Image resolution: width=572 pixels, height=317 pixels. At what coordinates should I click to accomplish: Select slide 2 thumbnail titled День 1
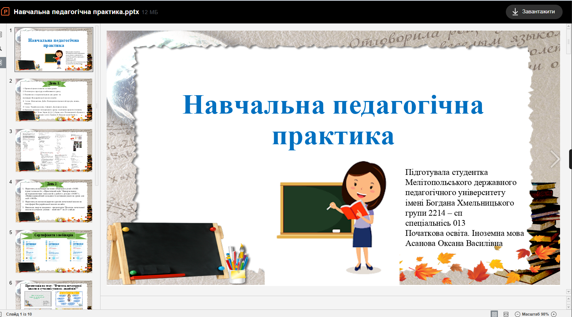tap(54, 100)
